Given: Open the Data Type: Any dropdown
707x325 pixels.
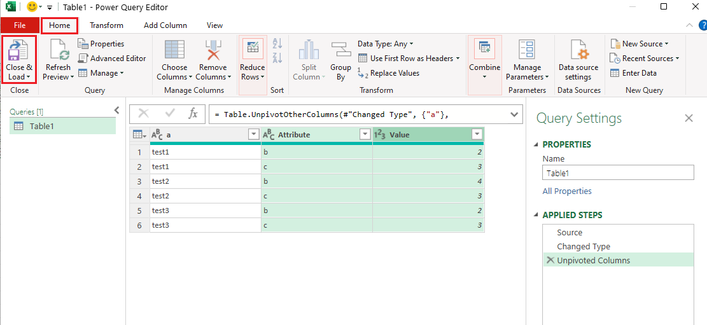Looking at the screenshot, I should coord(385,44).
